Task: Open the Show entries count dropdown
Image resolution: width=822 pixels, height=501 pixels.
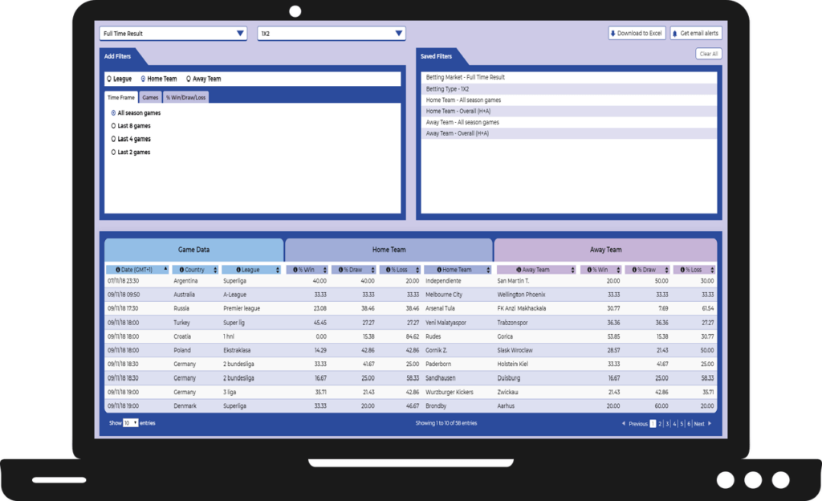Action: 131,422
